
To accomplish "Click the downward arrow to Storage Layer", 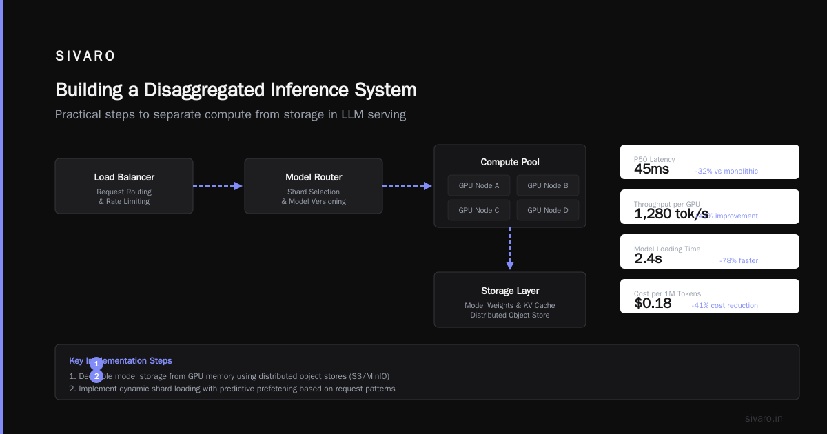I will pyautogui.click(x=510, y=249).
